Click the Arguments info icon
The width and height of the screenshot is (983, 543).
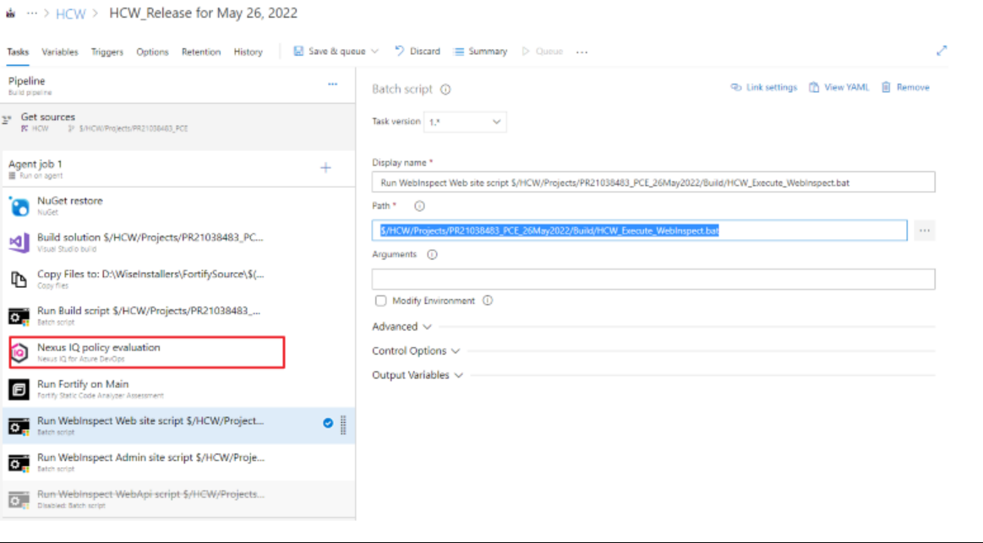(x=432, y=254)
